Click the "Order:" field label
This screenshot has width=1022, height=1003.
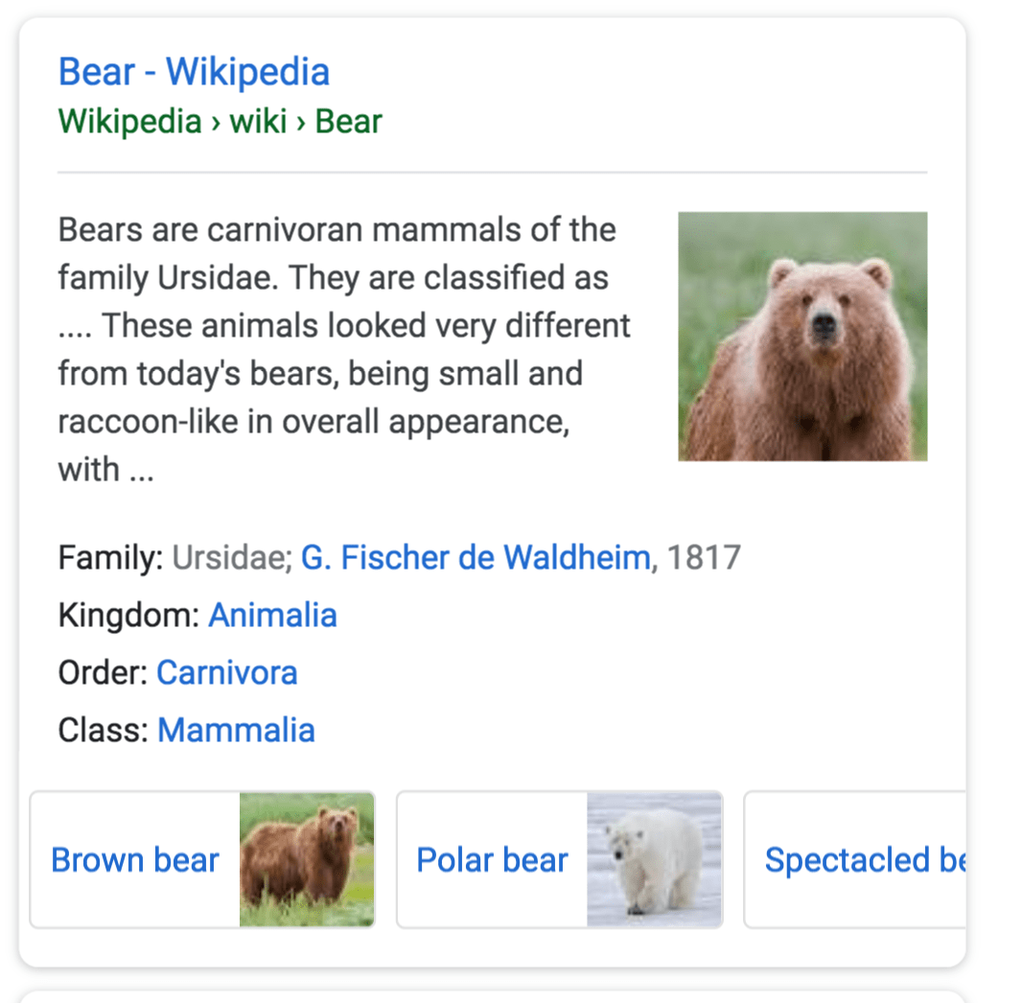point(104,672)
